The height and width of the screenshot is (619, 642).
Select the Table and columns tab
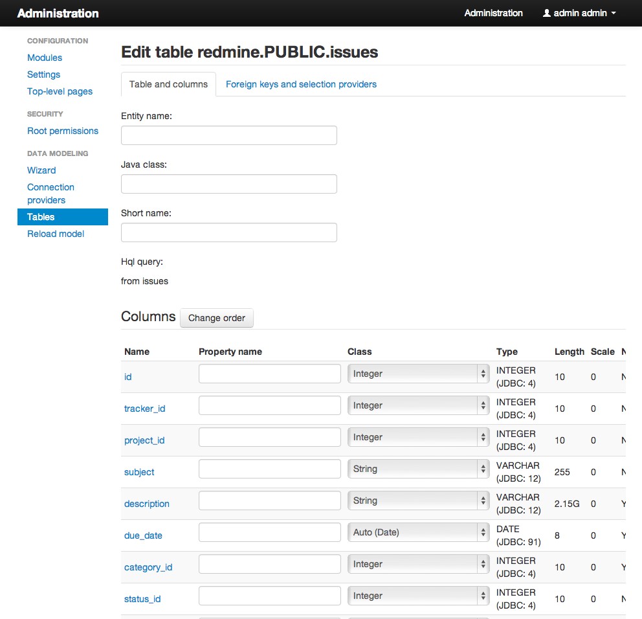point(168,84)
